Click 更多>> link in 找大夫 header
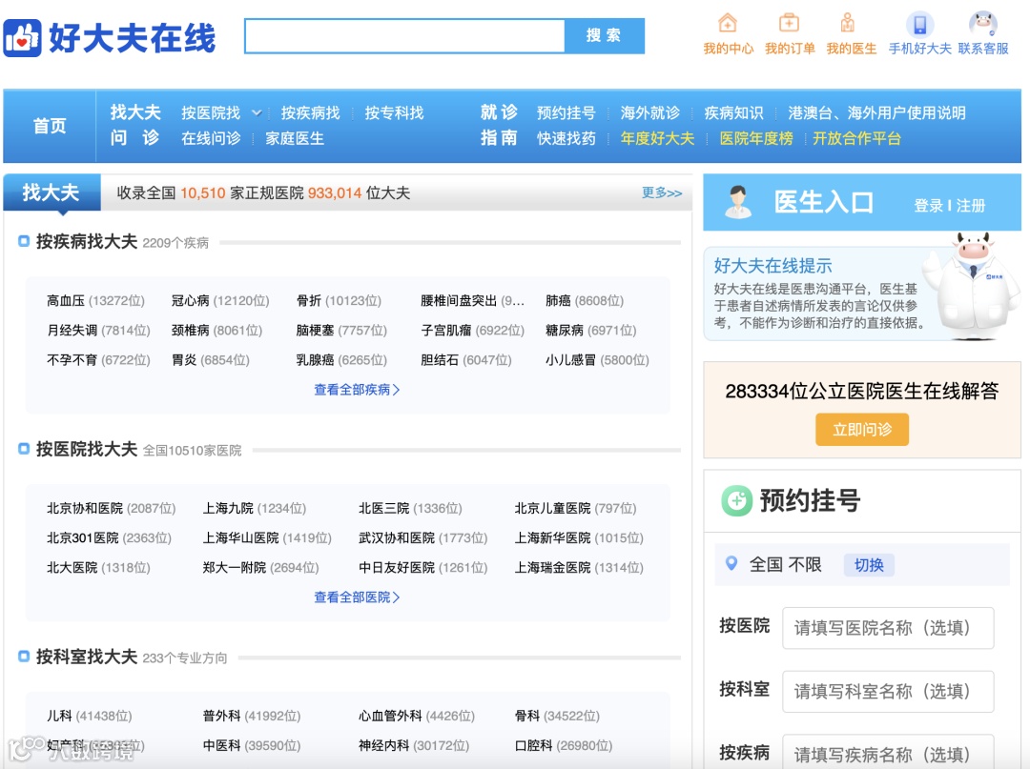Viewport: 1030px width, 769px height. click(x=662, y=192)
